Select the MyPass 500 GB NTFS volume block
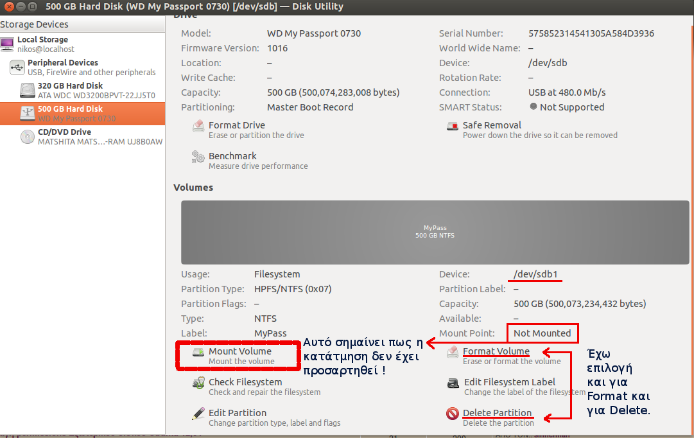Image resolution: width=694 pixels, height=438 pixels. pyautogui.click(x=435, y=232)
